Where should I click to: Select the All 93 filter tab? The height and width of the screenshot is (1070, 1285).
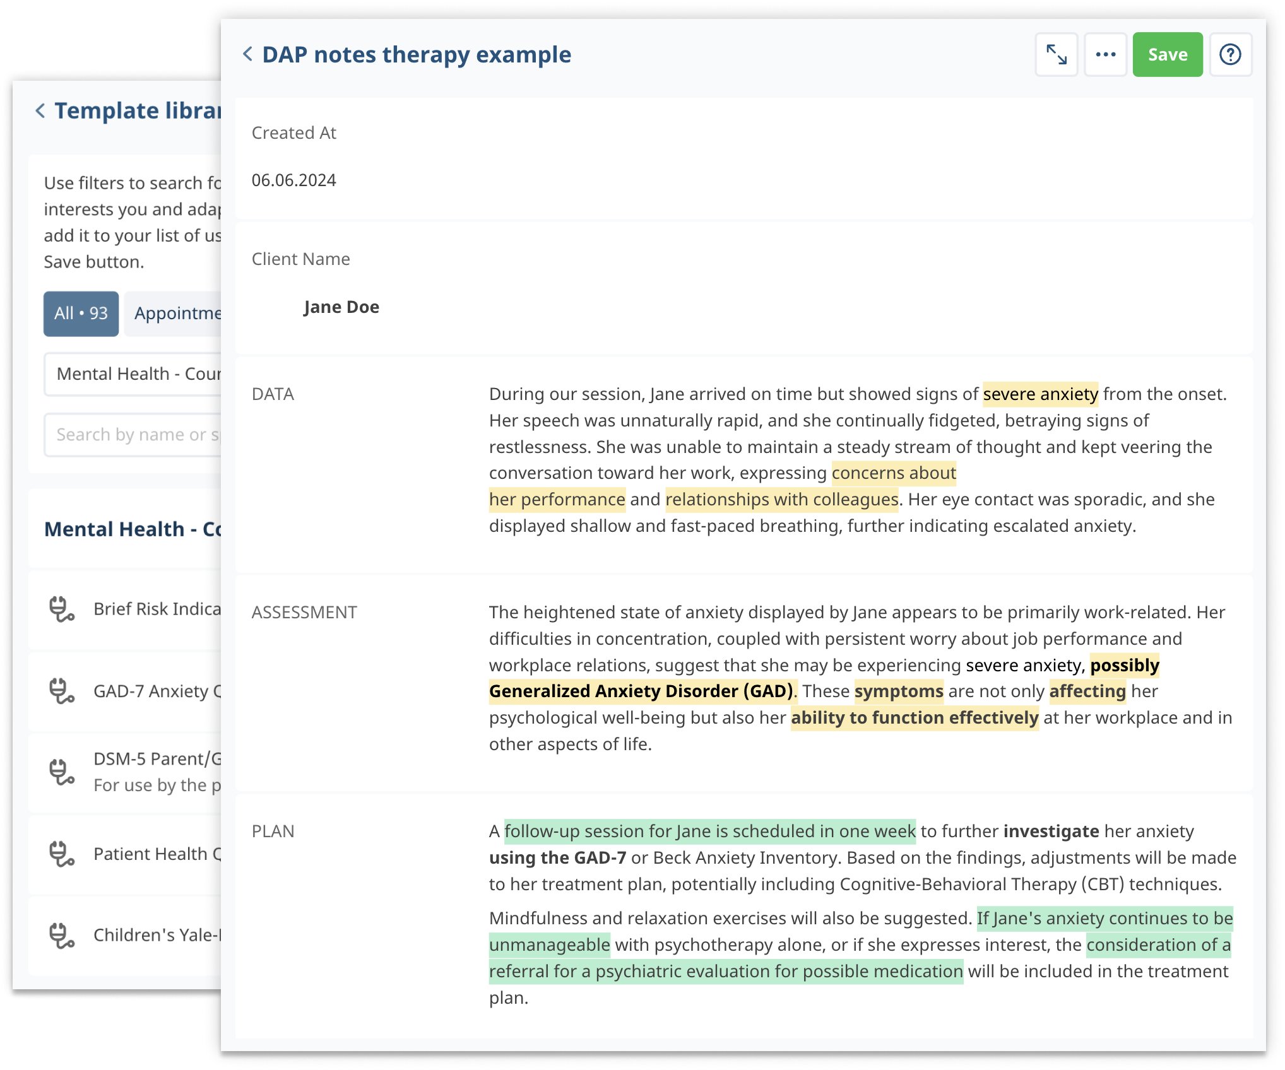click(x=81, y=314)
